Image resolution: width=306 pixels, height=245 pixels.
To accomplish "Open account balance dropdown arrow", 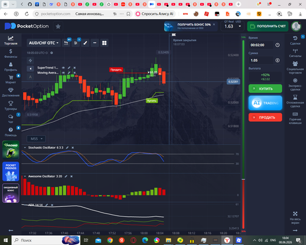I will coord(240,26).
